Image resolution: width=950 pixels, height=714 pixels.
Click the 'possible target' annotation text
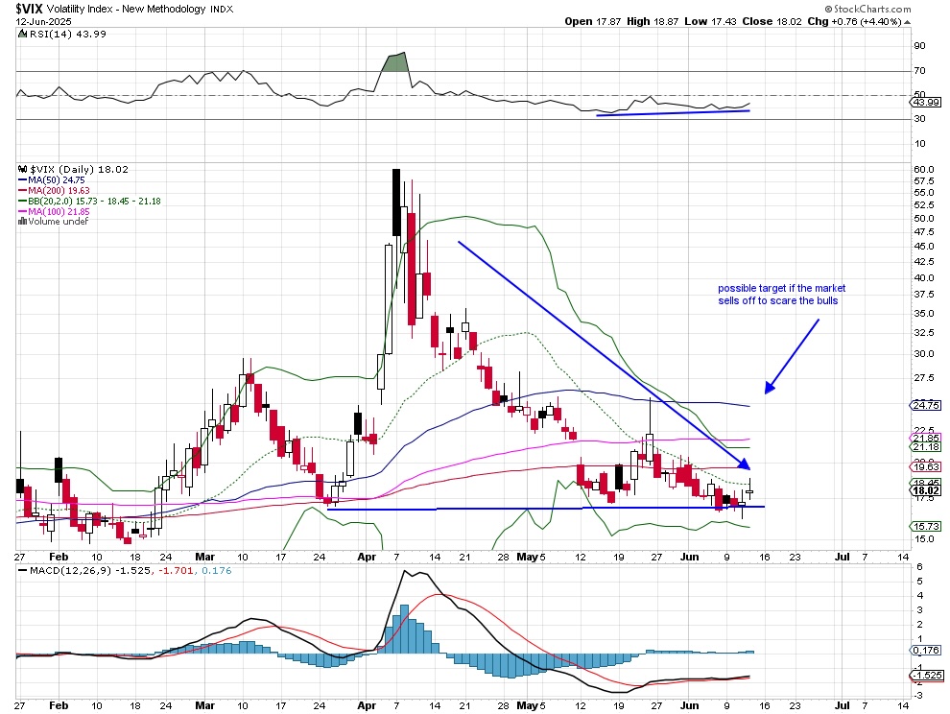pos(782,295)
